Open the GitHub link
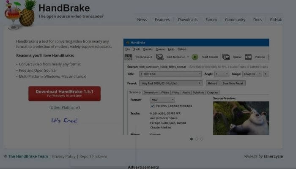This screenshot has height=169, width=296. tap(276, 19)
